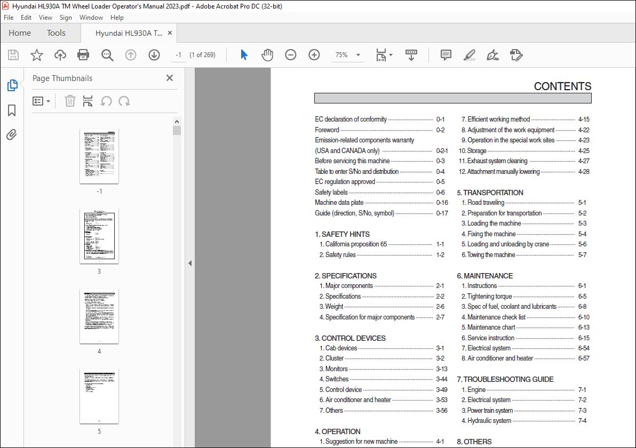636x448 pixels.
Task: Toggle the Page Thumbnails sidebar icon
Action: (12, 85)
